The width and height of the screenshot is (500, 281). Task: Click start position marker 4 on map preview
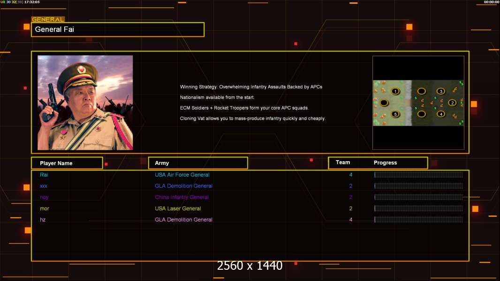pos(441,114)
